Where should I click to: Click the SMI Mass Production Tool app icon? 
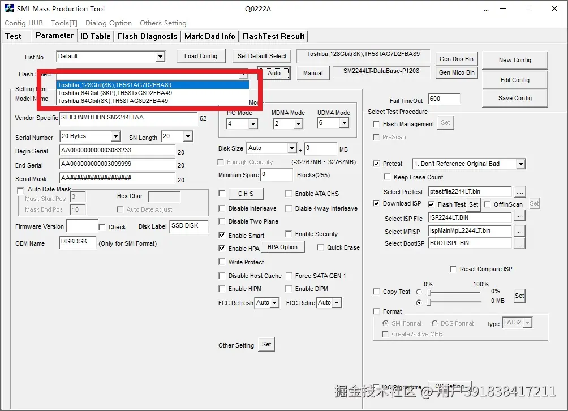[10, 8]
